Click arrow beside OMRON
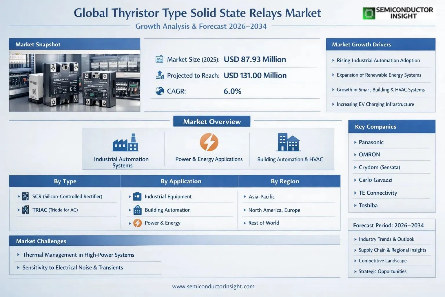The image size is (445, 297). click(355, 155)
